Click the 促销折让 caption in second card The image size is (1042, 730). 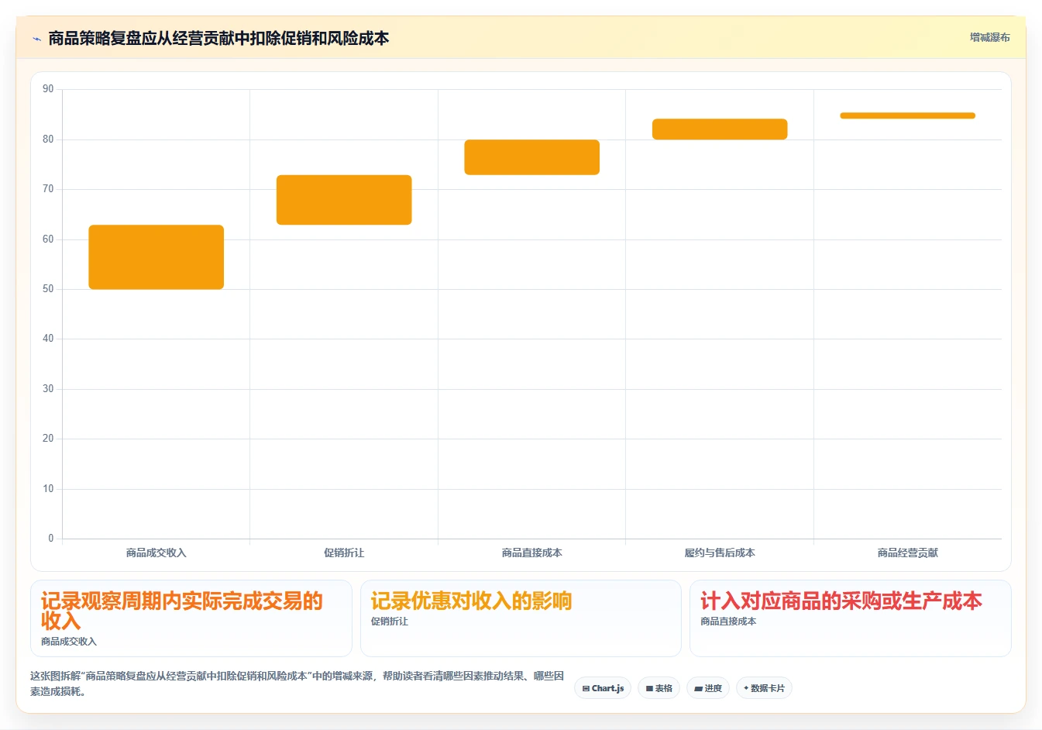pyautogui.click(x=390, y=622)
